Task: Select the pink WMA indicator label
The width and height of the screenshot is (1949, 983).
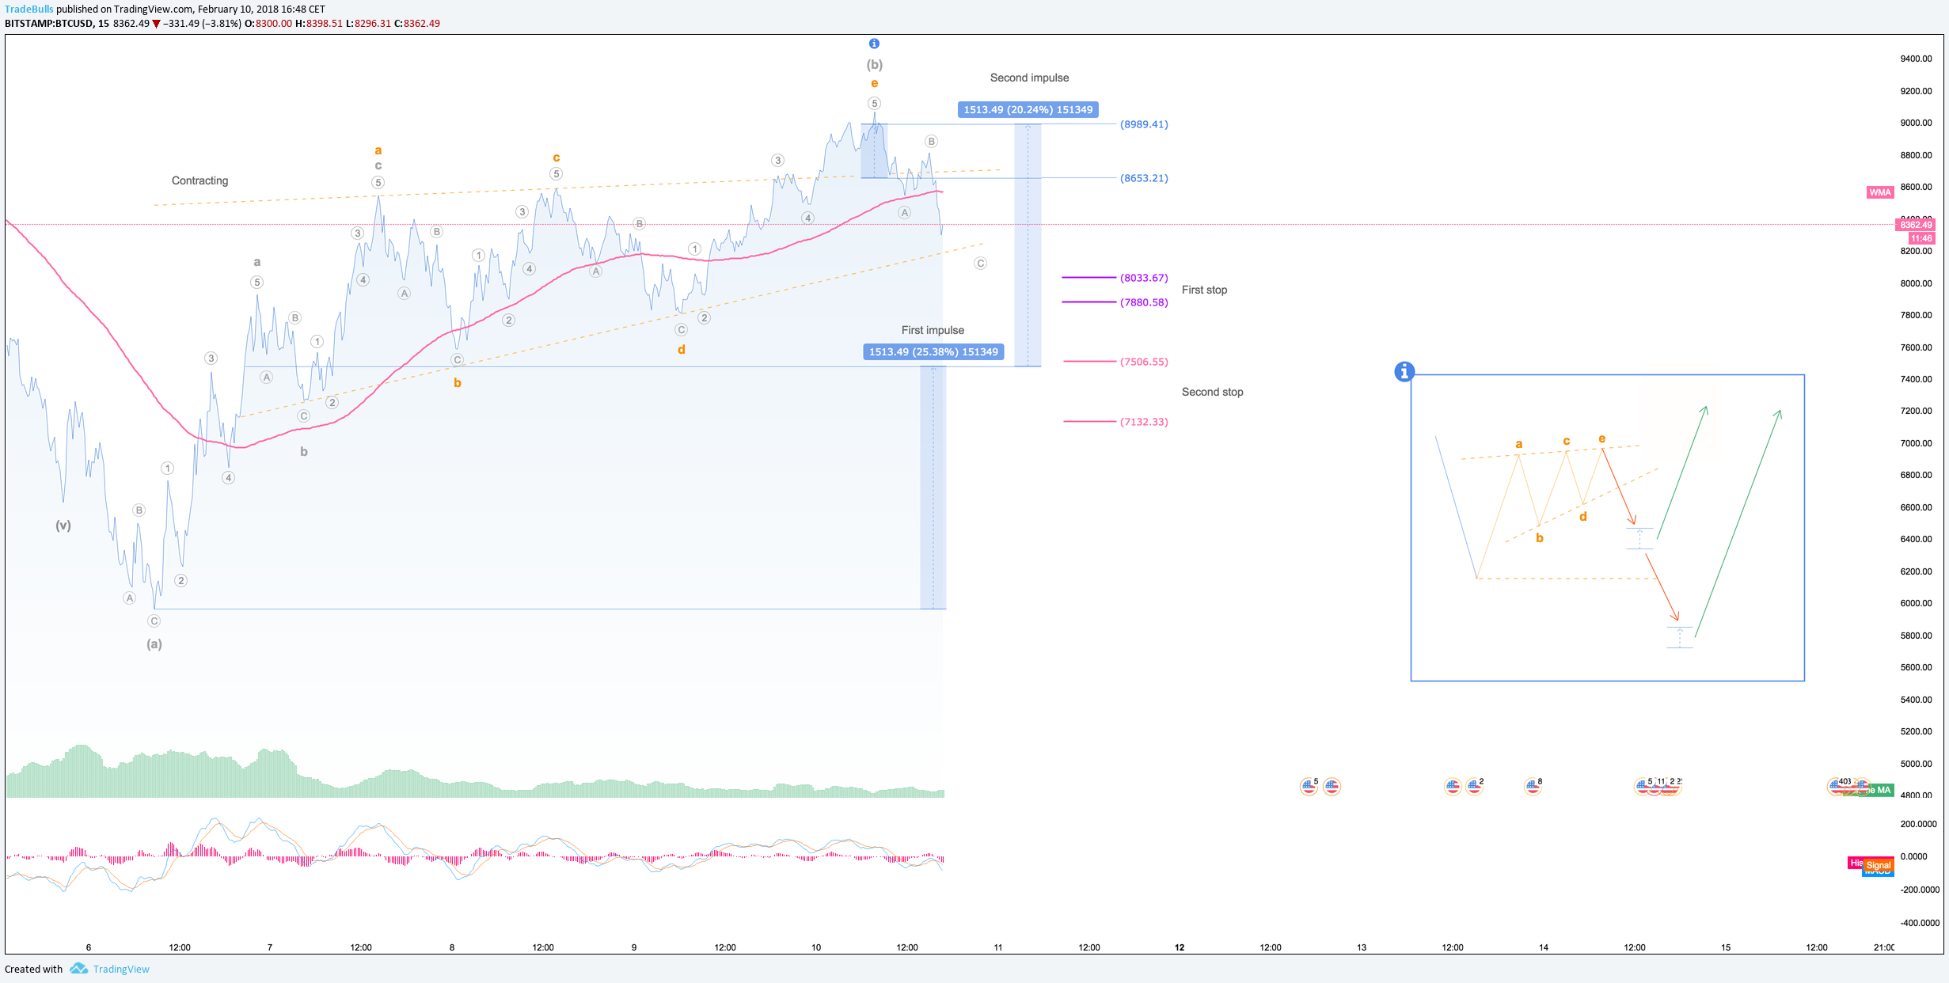Action: pyautogui.click(x=1880, y=192)
